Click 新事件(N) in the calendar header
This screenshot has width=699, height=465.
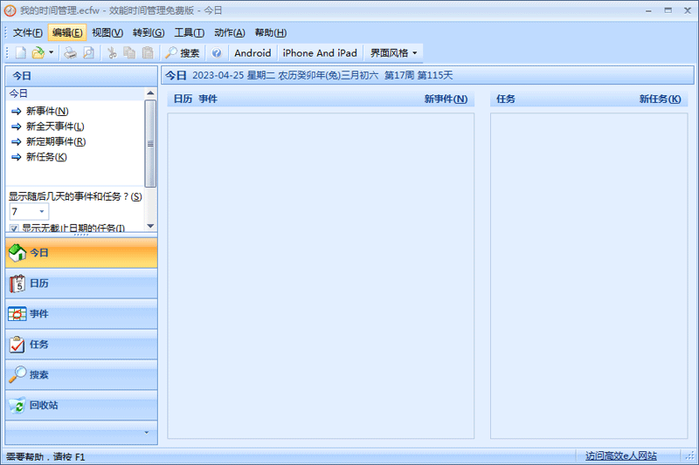(x=446, y=99)
